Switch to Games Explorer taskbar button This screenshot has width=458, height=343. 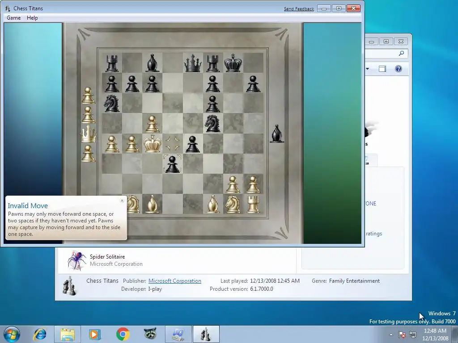click(x=178, y=334)
